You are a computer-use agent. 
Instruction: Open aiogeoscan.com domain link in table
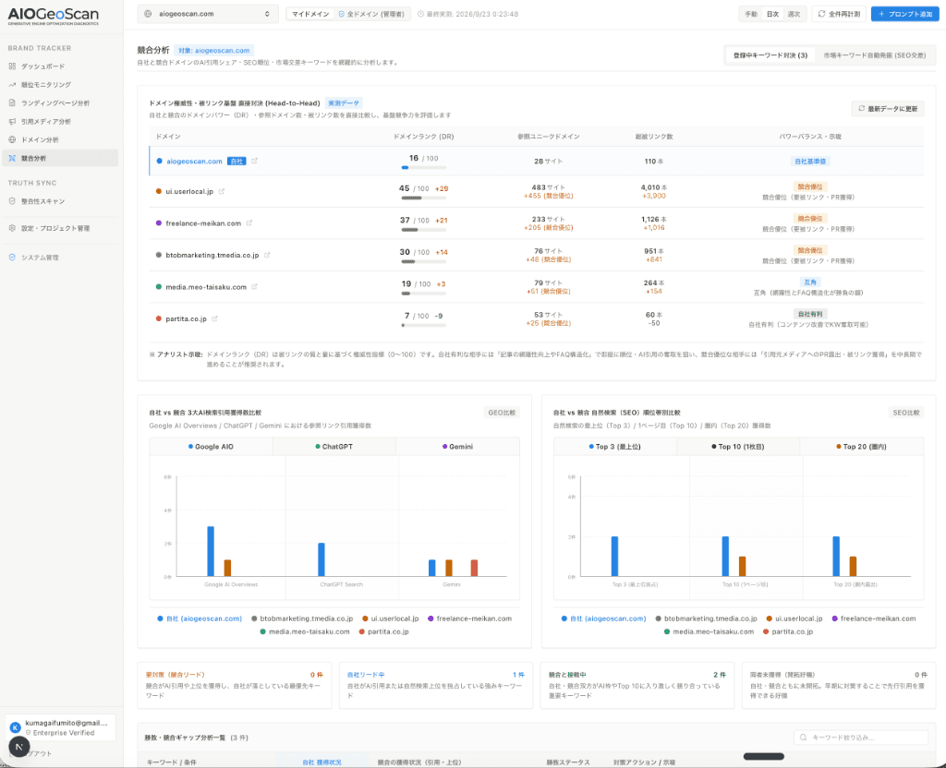[194, 161]
